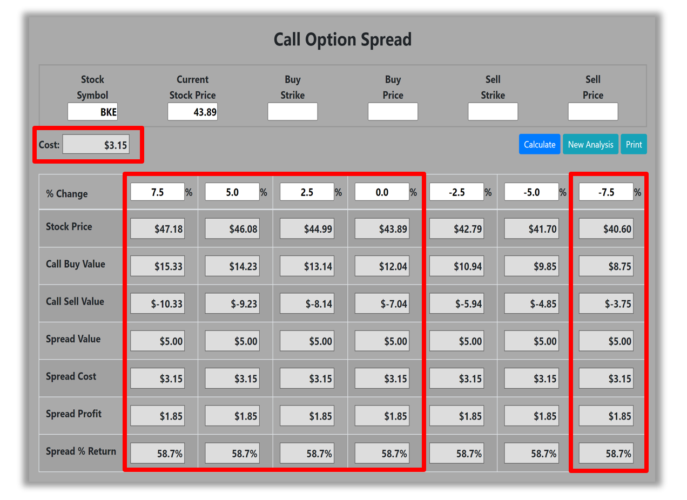Start a New Analysis
Screen dimensions: 687x500
click(x=590, y=144)
